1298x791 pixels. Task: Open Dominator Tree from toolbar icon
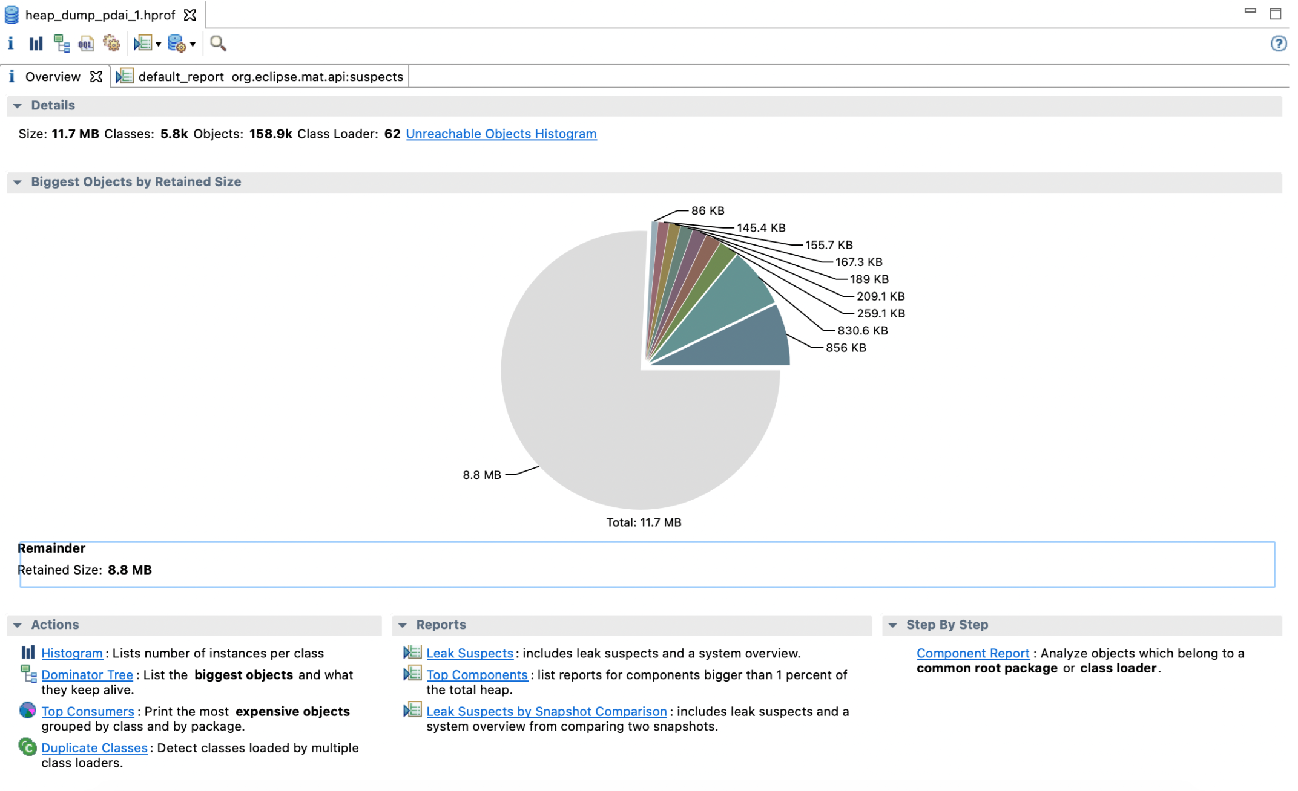(61, 44)
